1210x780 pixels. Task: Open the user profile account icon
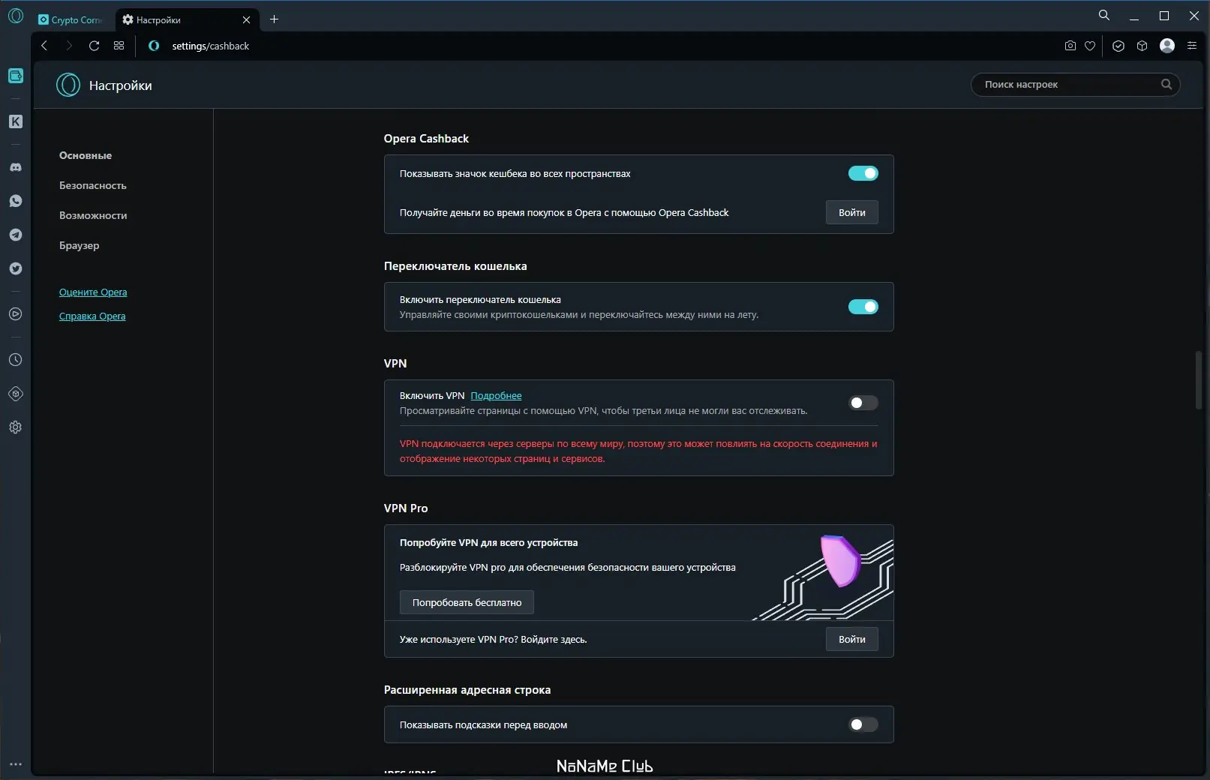coord(1167,46)
